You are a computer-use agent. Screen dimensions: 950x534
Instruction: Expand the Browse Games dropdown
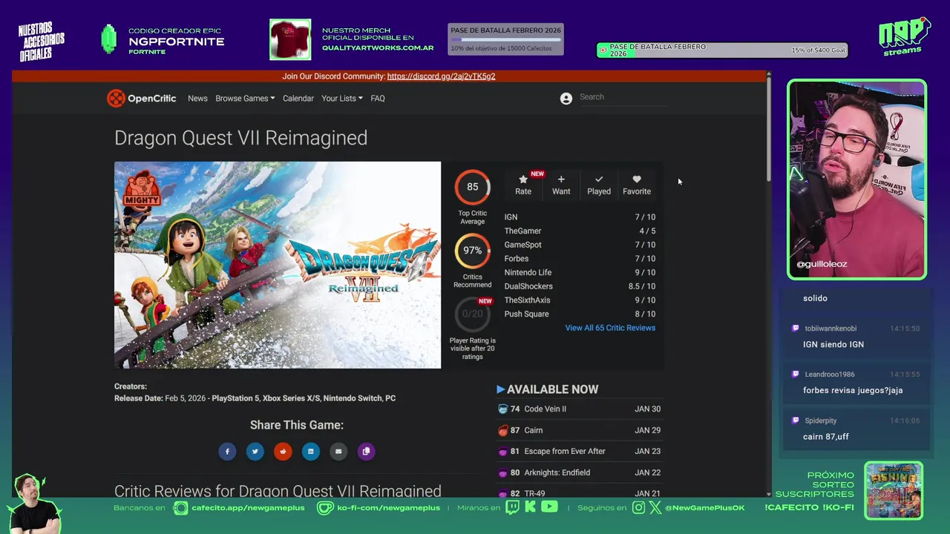coord(245,98)
